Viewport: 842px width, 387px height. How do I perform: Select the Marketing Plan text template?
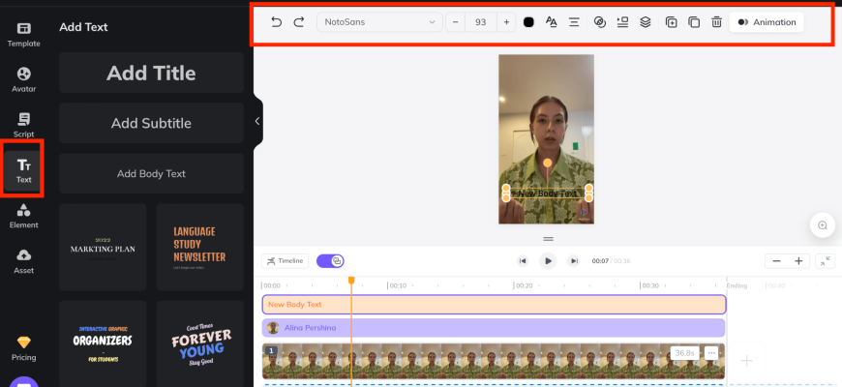(103, 247)
